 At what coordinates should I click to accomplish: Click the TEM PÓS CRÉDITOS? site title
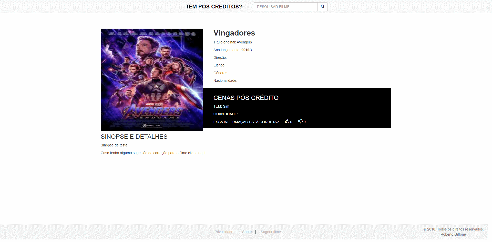[x=214, y=6]
